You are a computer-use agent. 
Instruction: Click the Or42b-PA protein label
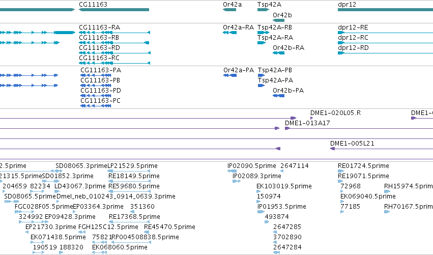tap(288, 91)
